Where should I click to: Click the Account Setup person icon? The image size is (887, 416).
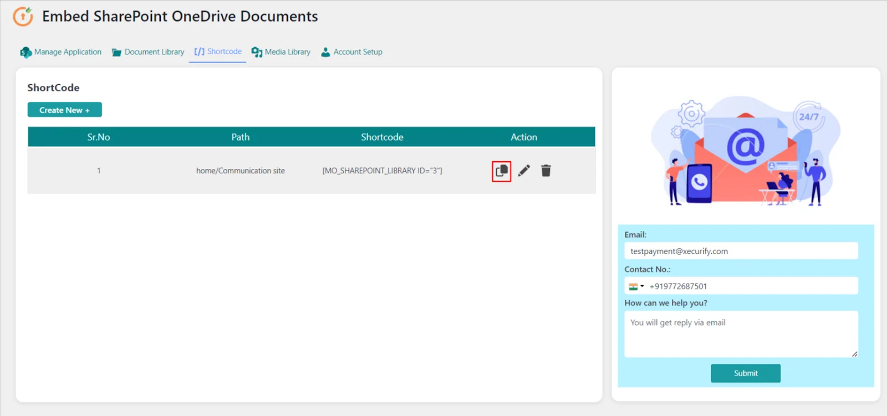click(x=325, y=52)
